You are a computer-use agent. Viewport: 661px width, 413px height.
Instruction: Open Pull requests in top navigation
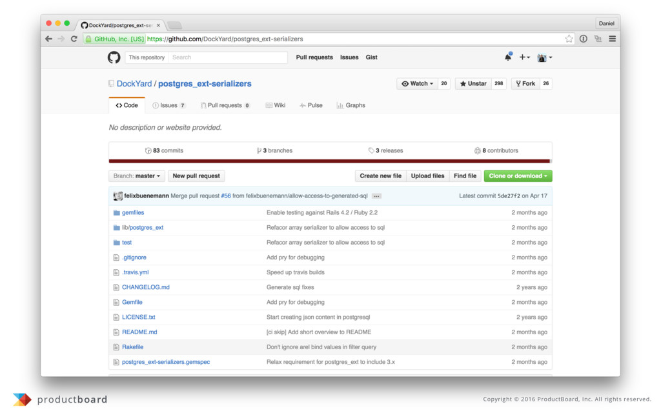(x=314, y=57)
